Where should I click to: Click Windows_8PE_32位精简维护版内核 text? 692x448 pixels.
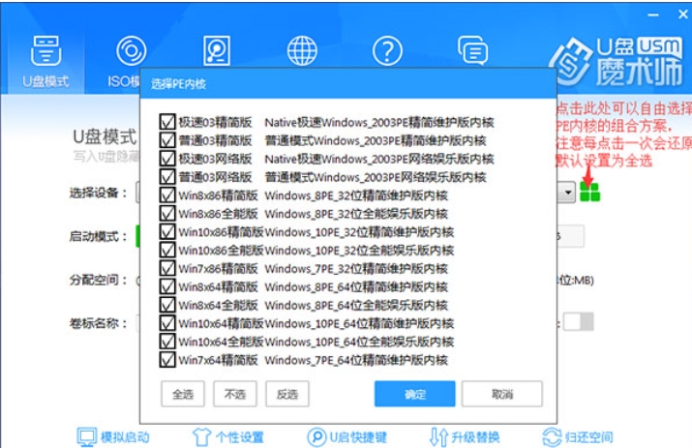point(356,195)
